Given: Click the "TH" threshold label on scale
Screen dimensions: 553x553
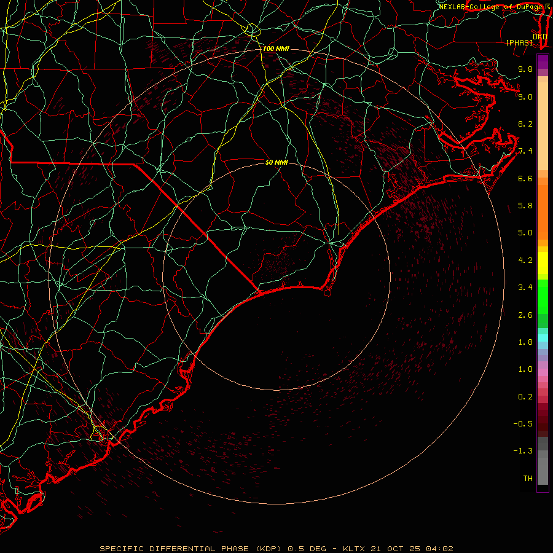Looking at the screenshot, I should point(528,479).
